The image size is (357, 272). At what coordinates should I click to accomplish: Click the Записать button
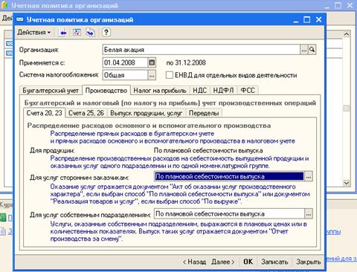coord(274,262)
